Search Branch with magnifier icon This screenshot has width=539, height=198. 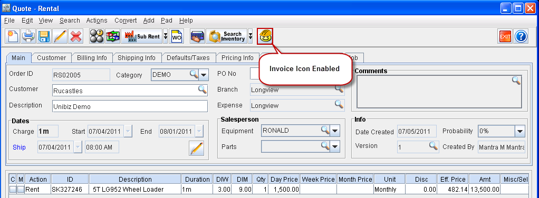[x=339, y=88]
